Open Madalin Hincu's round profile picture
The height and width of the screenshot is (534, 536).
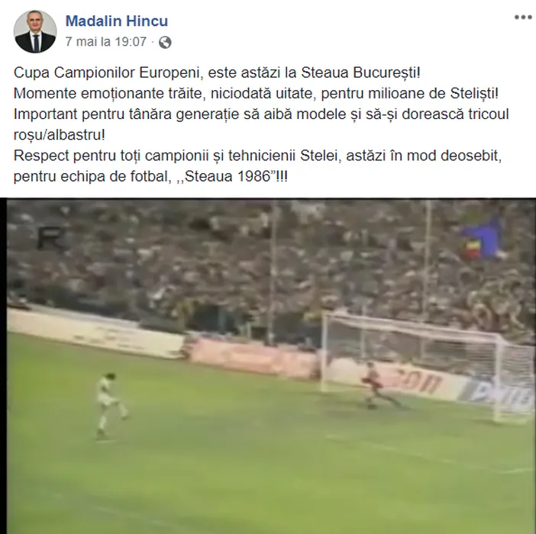pyautogui.click(x=35, y=31)
